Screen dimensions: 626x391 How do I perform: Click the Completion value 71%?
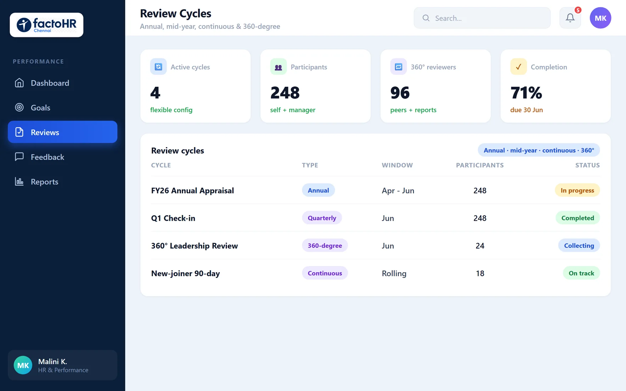[x=526, y=93]
